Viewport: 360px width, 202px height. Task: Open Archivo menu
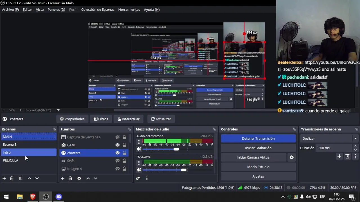(x=10, y=10)
